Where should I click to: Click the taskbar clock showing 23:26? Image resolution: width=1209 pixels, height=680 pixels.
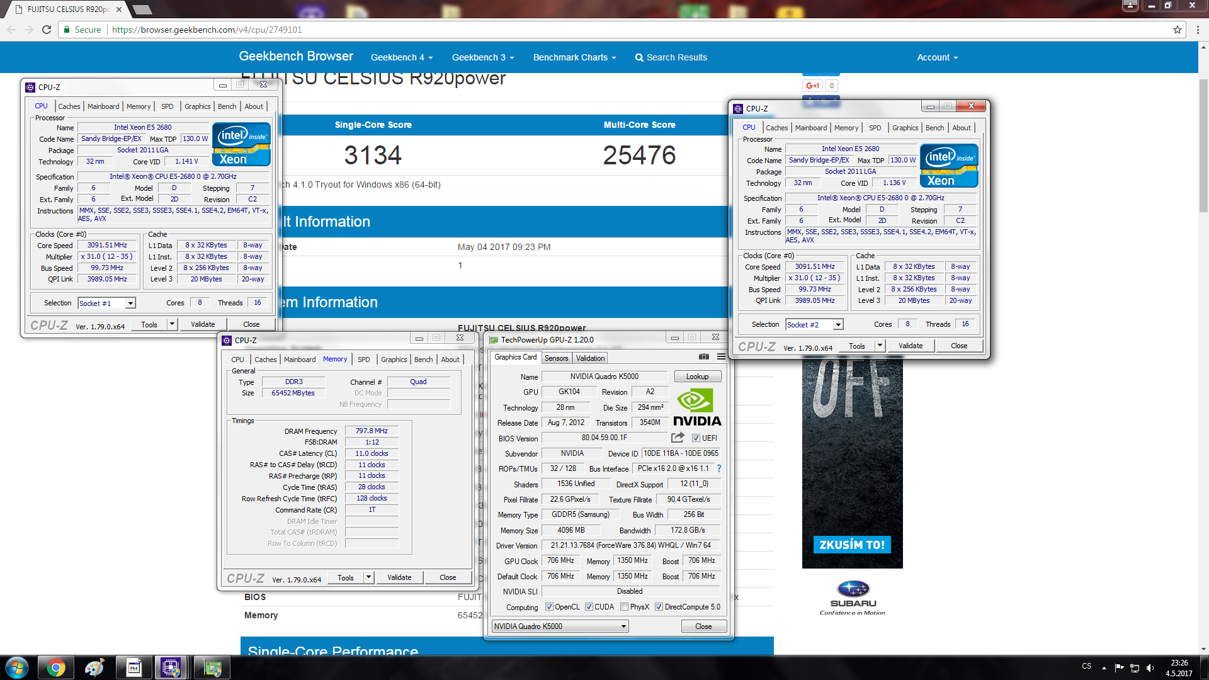coord(1179,668)
